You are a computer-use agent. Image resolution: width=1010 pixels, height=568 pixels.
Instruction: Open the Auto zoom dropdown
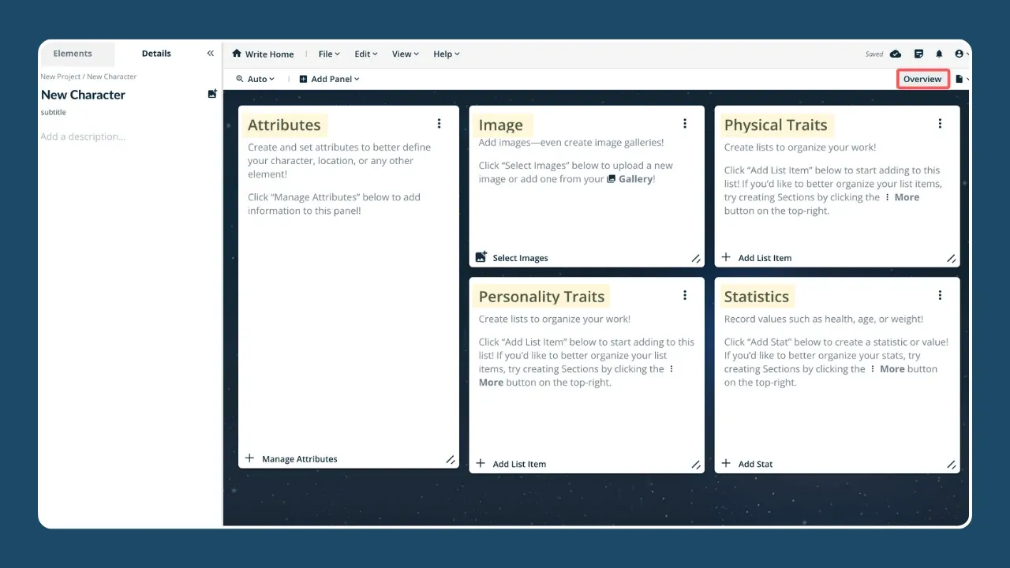[256, 79]
